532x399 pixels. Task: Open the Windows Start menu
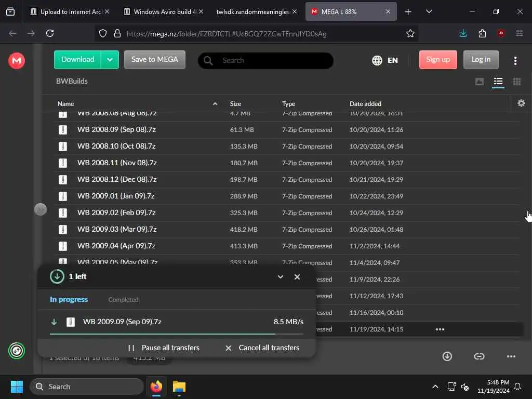(17, 387)
